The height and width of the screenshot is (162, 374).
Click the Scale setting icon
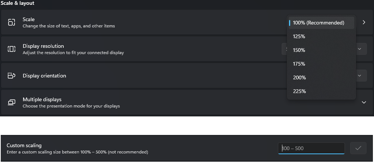(12, 22)
